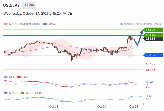
Task: Click the Oct 13 axis label
Action: 54,107
